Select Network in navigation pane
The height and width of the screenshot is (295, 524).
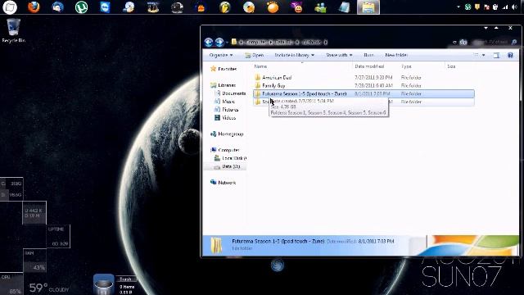[x=223, y=182]
